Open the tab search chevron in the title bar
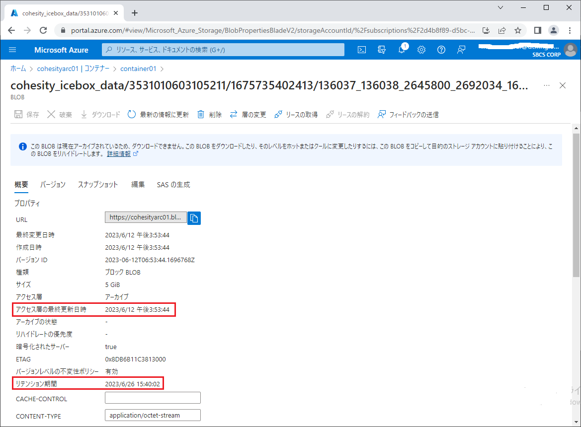This screenshot has height=427, width=581. [500, 7]
